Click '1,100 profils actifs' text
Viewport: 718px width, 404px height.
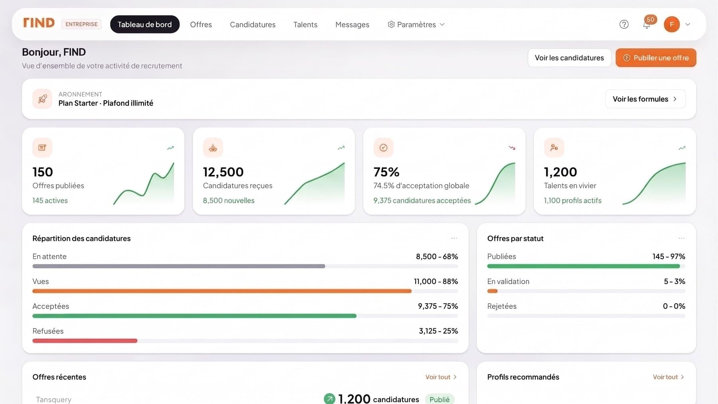pyautogui.click(x=573, y=200)
